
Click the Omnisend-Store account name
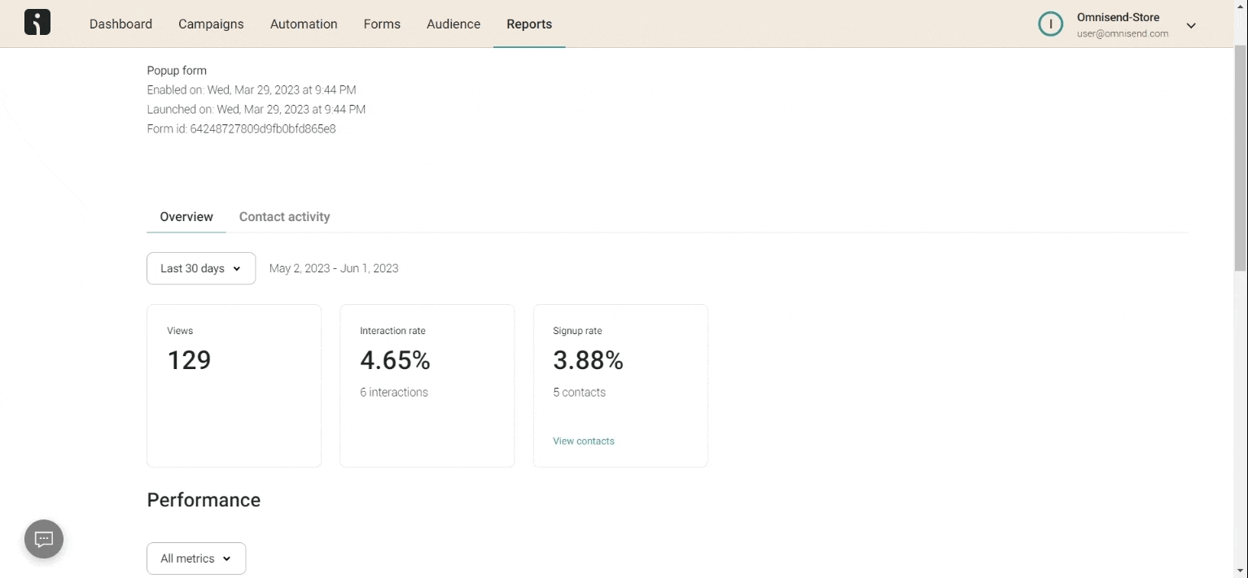tap(1118, 17)
